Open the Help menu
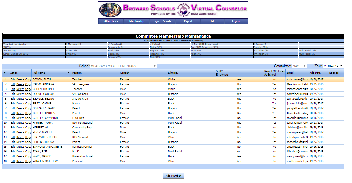Screen dimensions: 352x183 (212, 21)
